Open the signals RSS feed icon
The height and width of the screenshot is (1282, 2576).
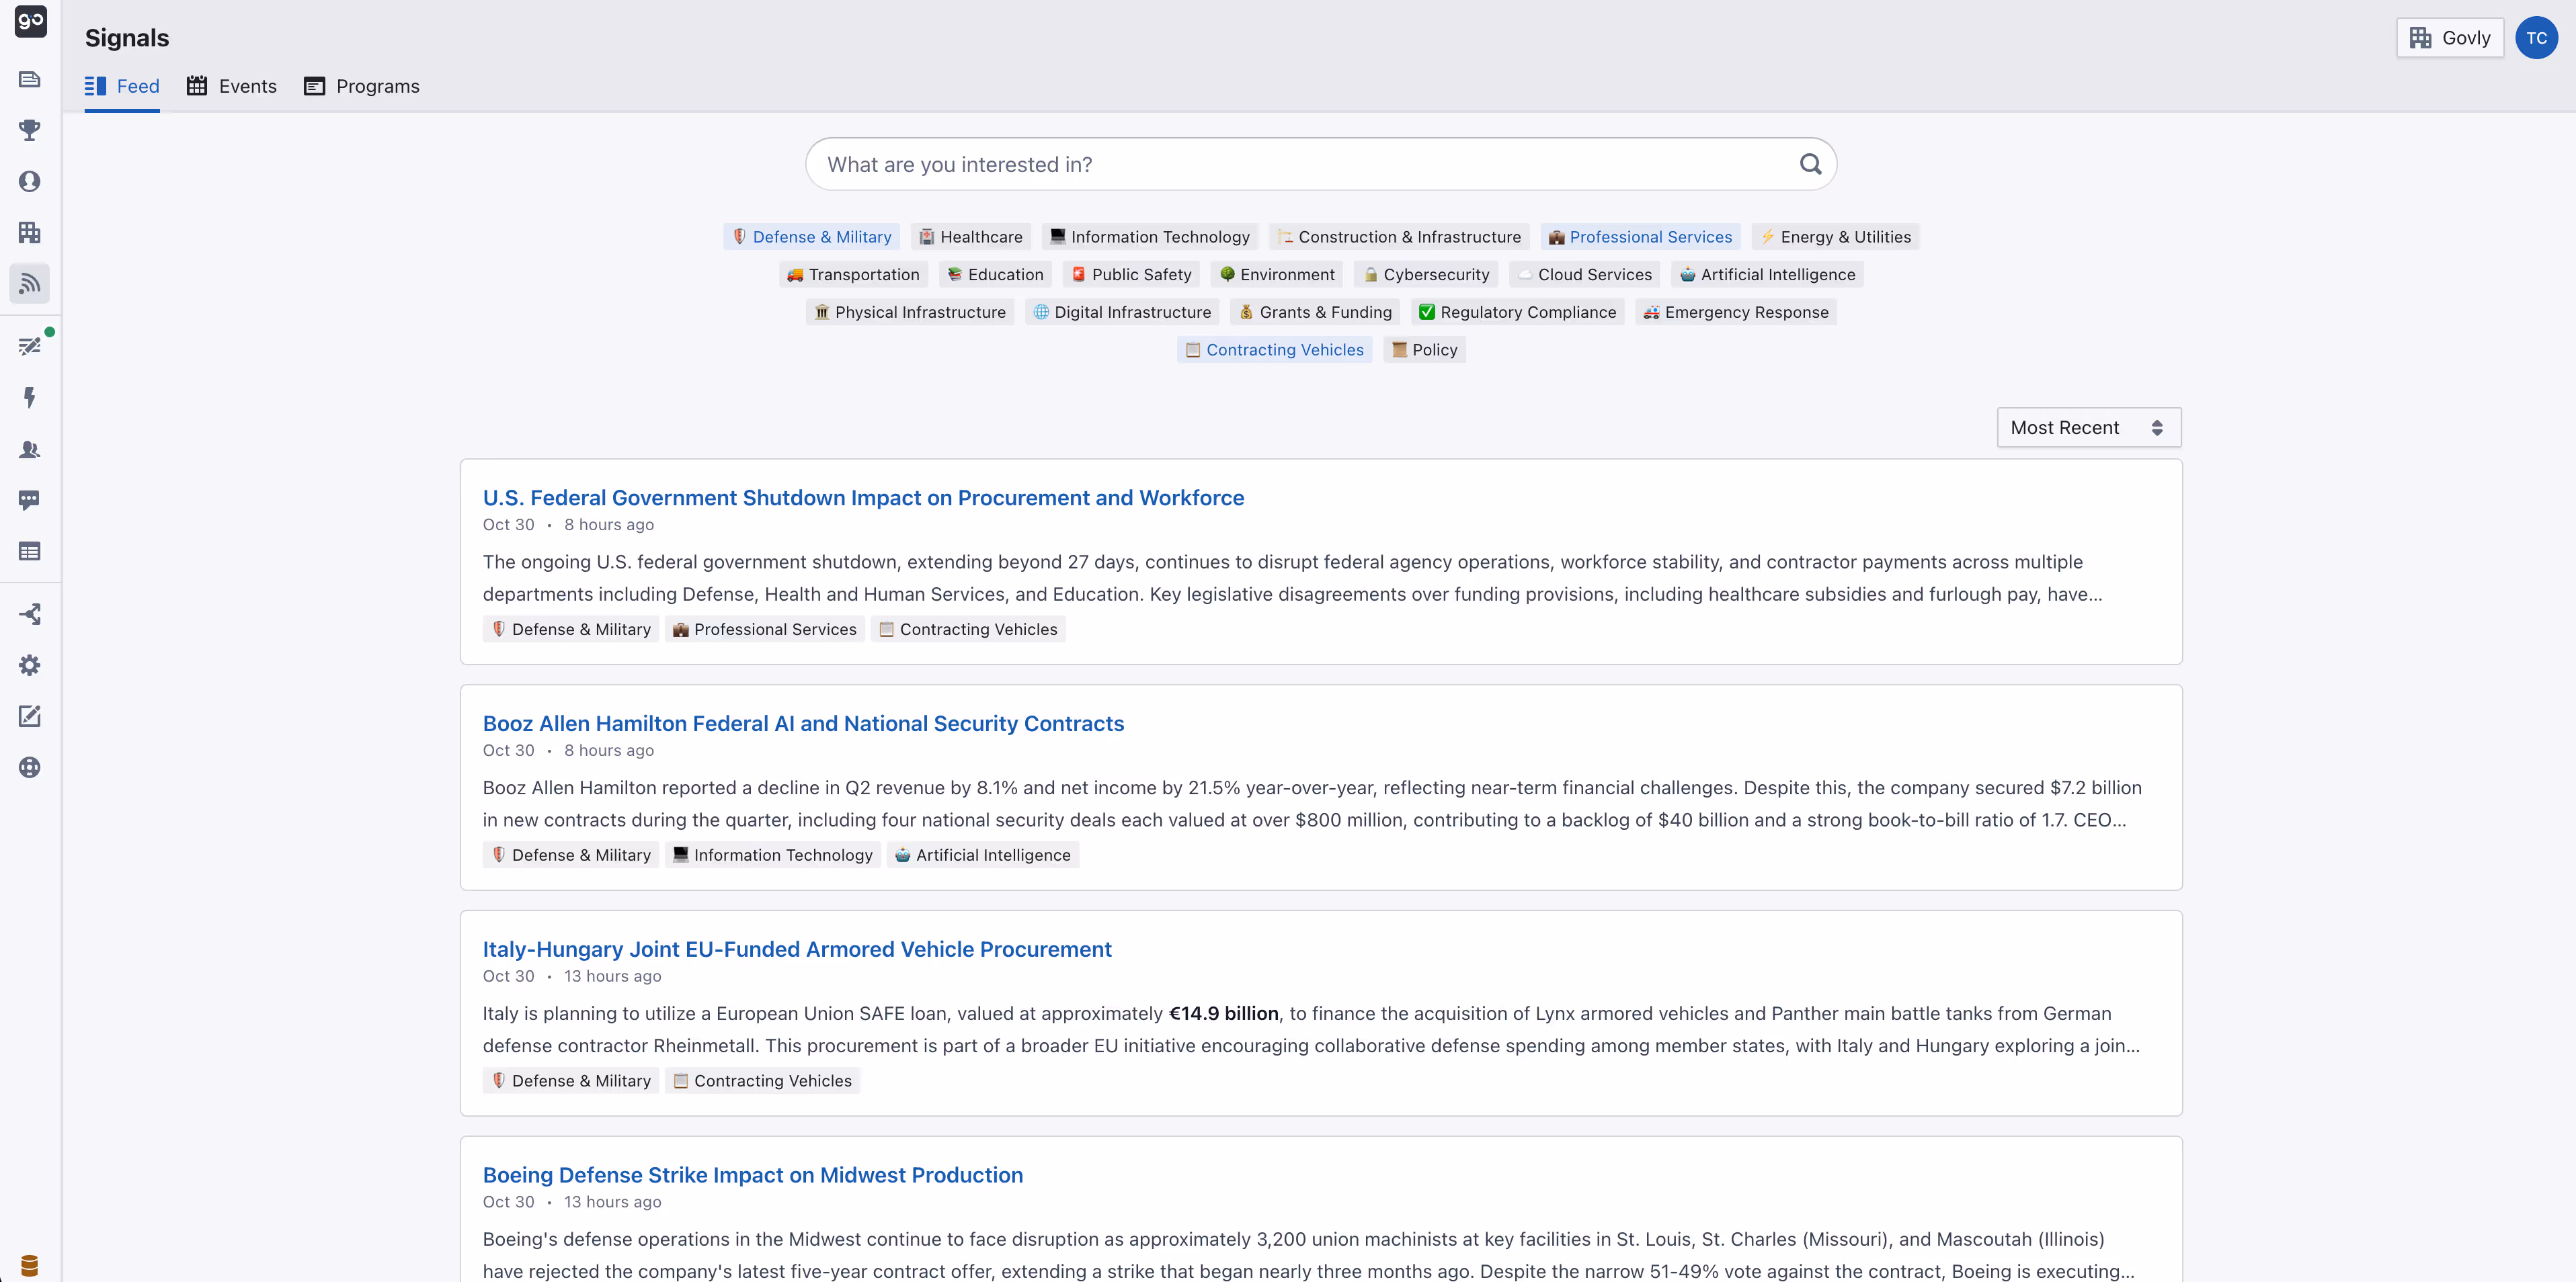pos(30,284)
